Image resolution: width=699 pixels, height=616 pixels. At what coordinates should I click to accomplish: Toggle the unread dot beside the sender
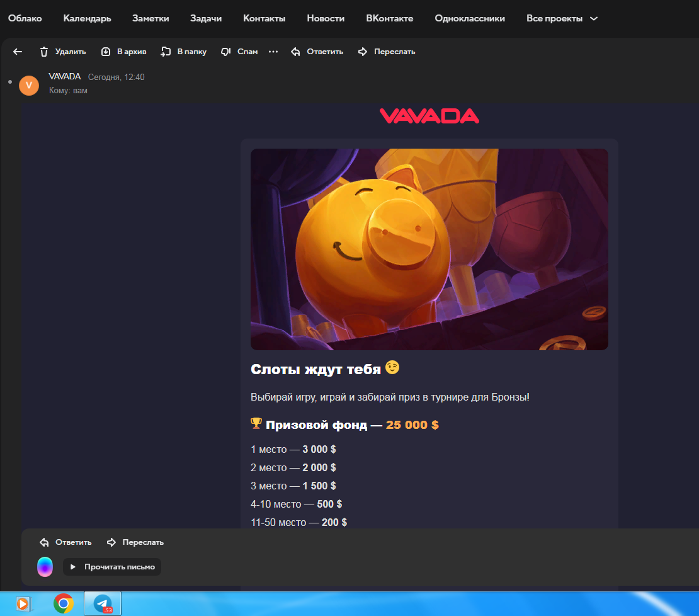[x=9, y=82]
